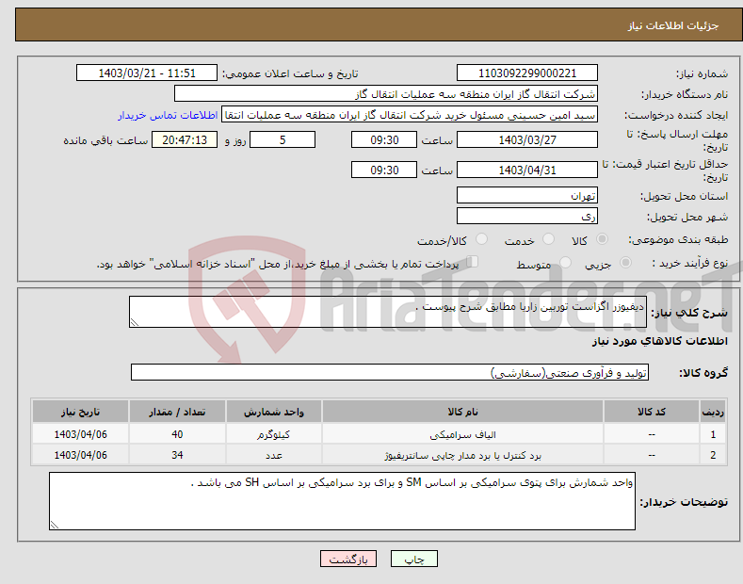Click the ردیف column header
This screenshot has width=743, height=584.
[x=713, y=412]
